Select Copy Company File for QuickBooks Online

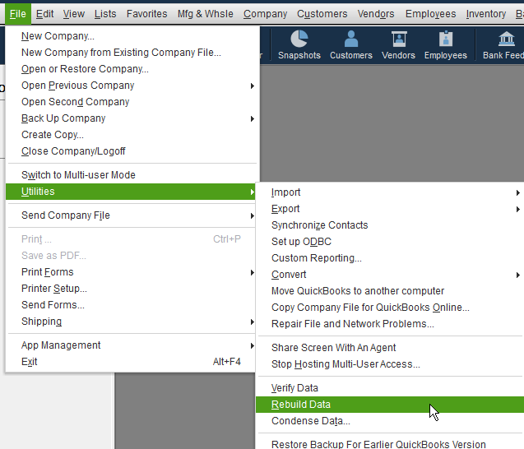[x=390, y=308]
